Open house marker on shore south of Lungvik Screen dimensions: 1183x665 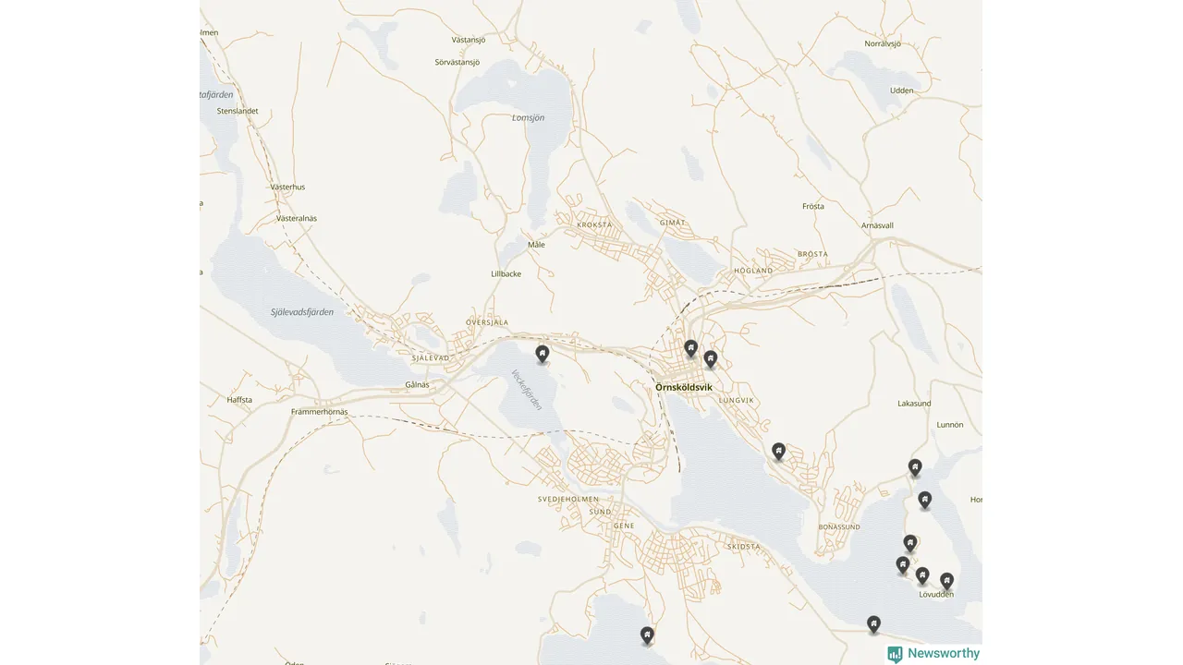tap(779, 452)
